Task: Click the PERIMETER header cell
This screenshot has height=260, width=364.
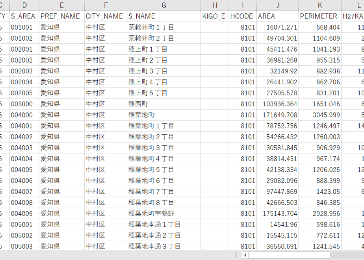Action: [320, 16]
